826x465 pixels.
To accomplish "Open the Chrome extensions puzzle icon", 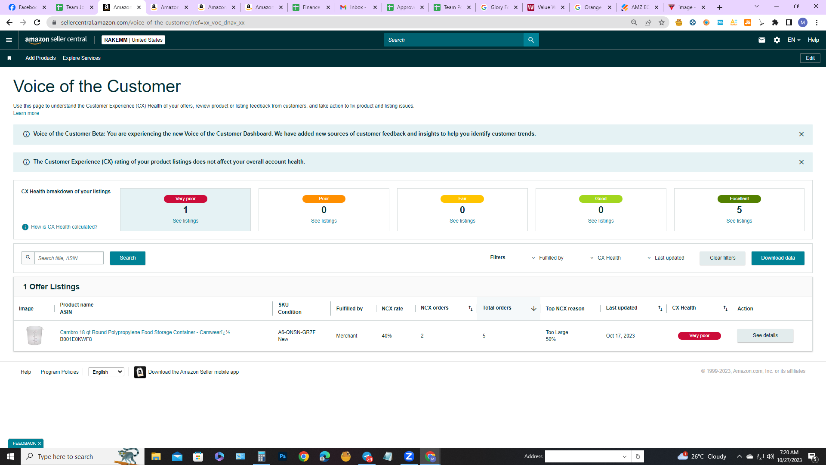I will coord(775,22).
